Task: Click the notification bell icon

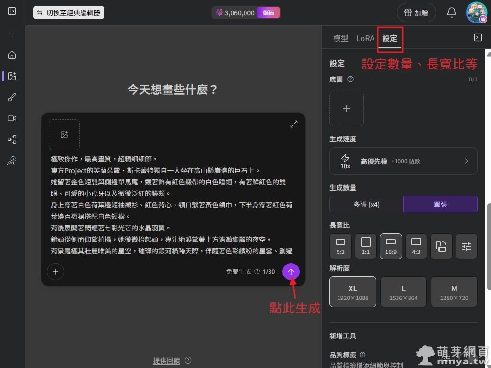Action: (451, 12)
